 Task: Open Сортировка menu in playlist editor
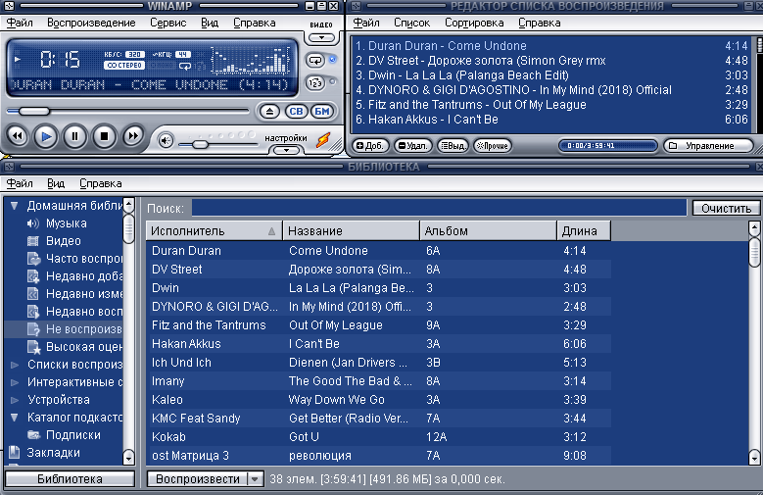click(474, 23)
